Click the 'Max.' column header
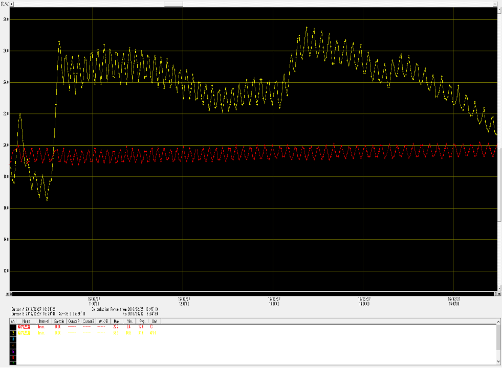 coord(117,321)
